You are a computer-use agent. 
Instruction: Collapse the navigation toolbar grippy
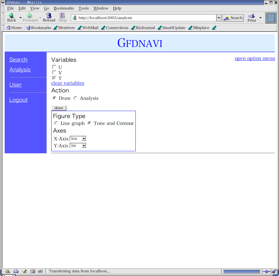coord(3,18)
